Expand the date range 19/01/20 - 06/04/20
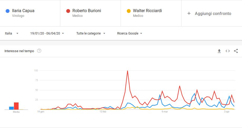Image resolution: width=242 pixels, height=128 pixels. coord(47,33)
